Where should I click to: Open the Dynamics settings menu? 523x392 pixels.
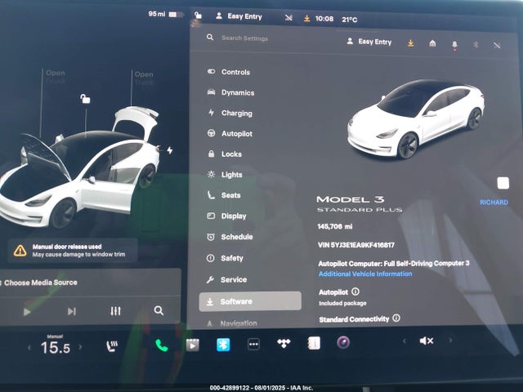[x=230, y=92]
